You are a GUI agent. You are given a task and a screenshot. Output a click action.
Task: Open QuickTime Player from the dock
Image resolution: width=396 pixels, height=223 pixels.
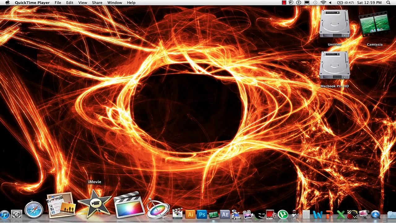click(x=376, y=214)
